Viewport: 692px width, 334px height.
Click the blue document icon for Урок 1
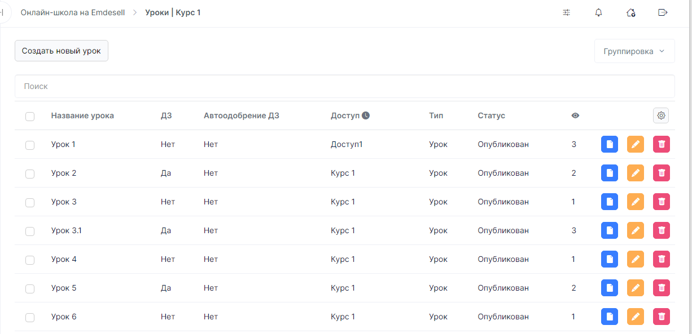609,144
